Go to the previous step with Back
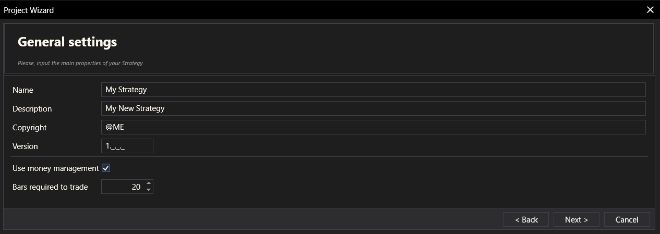The image size is (660, 234). click(526, 219)
